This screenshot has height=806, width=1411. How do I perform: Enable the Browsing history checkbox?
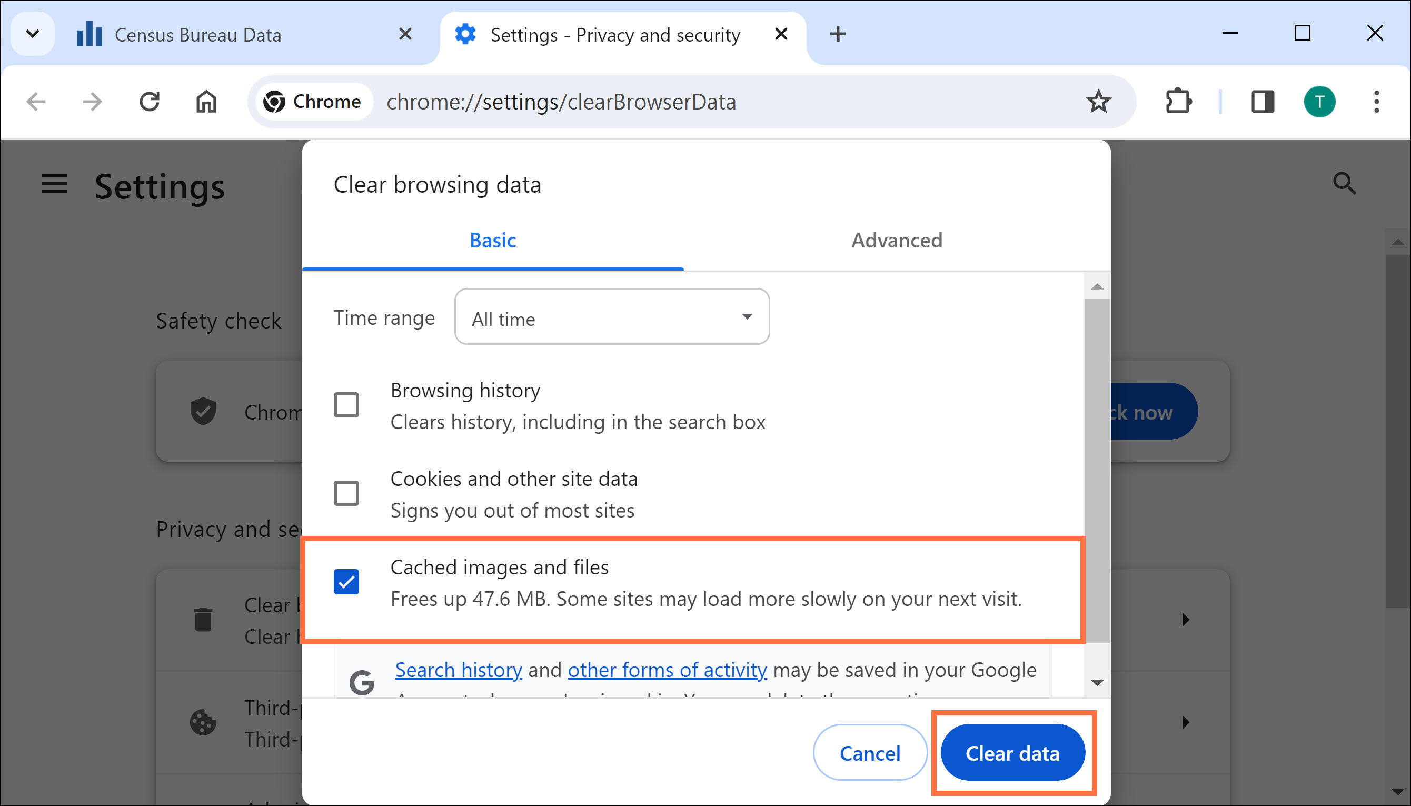point(346,405)
